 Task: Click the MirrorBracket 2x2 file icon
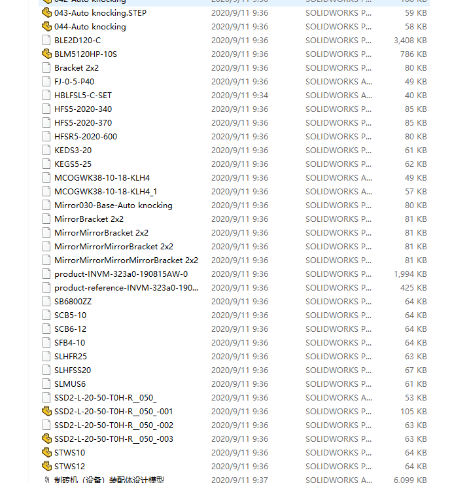(x=46, y=219)
